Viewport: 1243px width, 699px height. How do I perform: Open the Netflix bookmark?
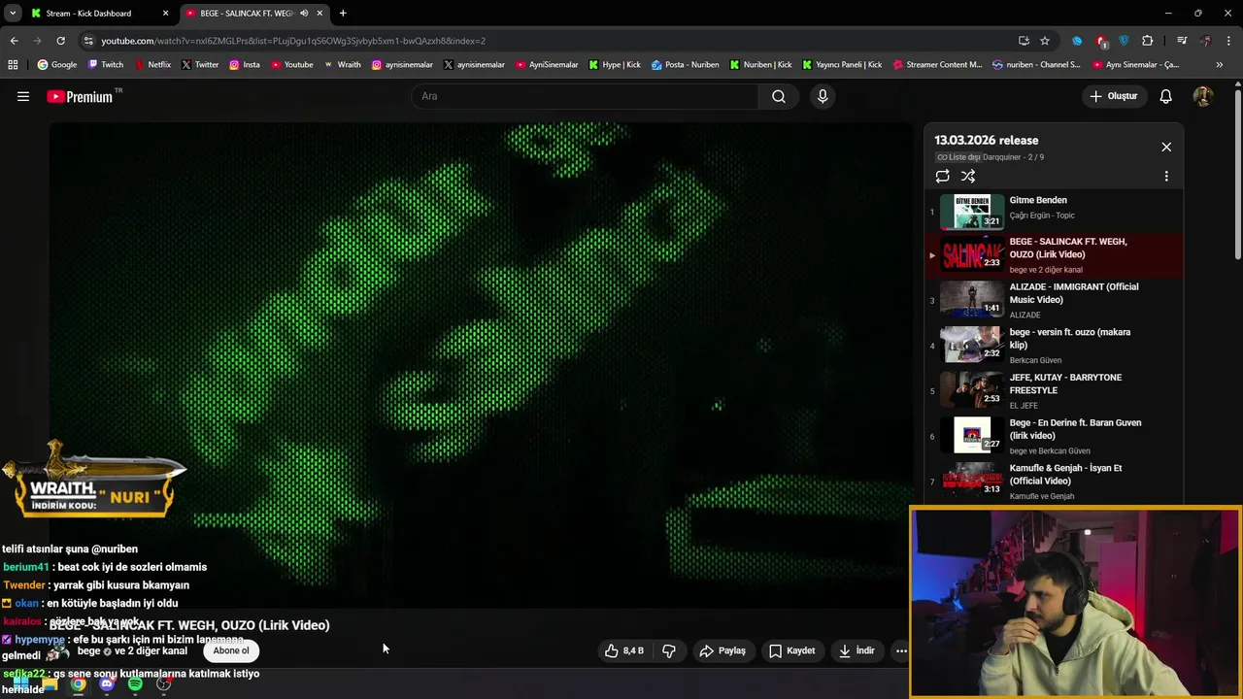click(x=152, y=65)
